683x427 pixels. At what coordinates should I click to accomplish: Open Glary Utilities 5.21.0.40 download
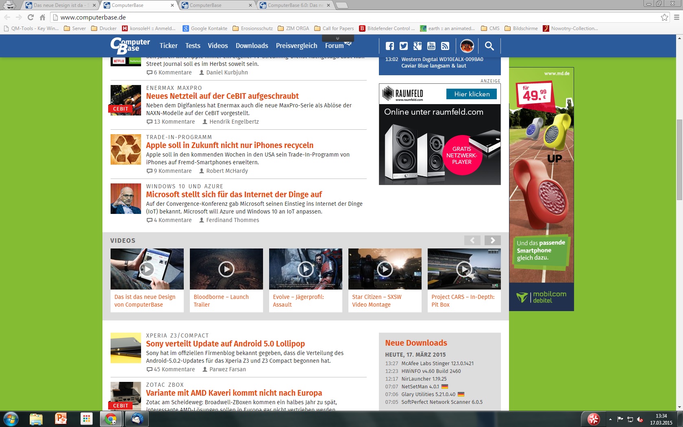(428, 394)
